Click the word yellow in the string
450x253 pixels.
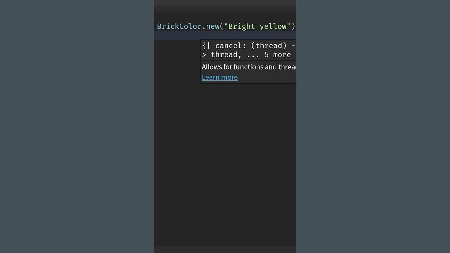pos(273,26)
